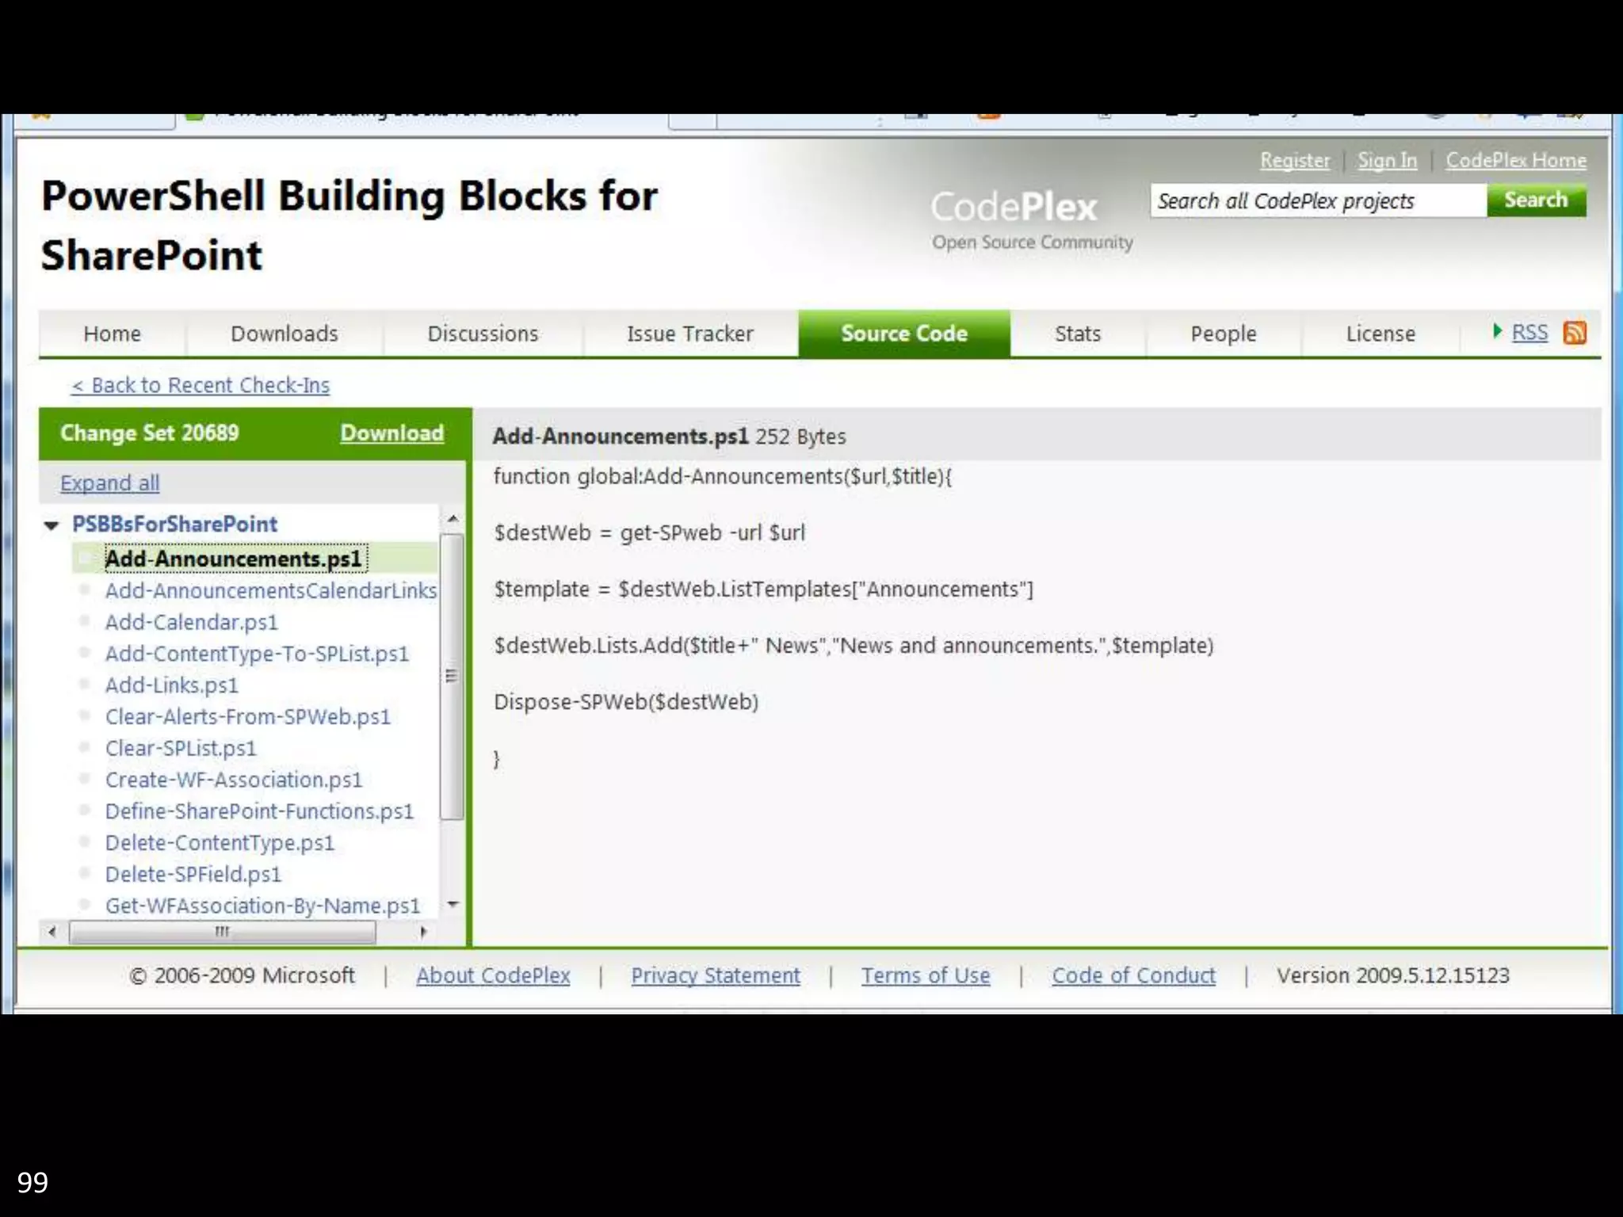The width and height of the screenshot is (1623, 1217).
Task: Click the Change Set 20689 header
Action: [x=149, y=433]
